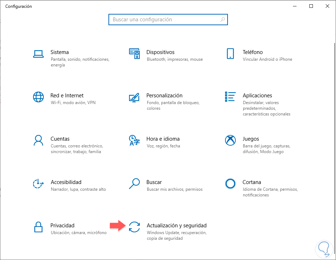Click 'Buscar mis archivos, permisos' text

pyautogui.click(x=175, y=189)
